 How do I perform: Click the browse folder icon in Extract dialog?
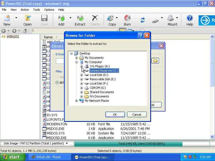tap(155, 61)
